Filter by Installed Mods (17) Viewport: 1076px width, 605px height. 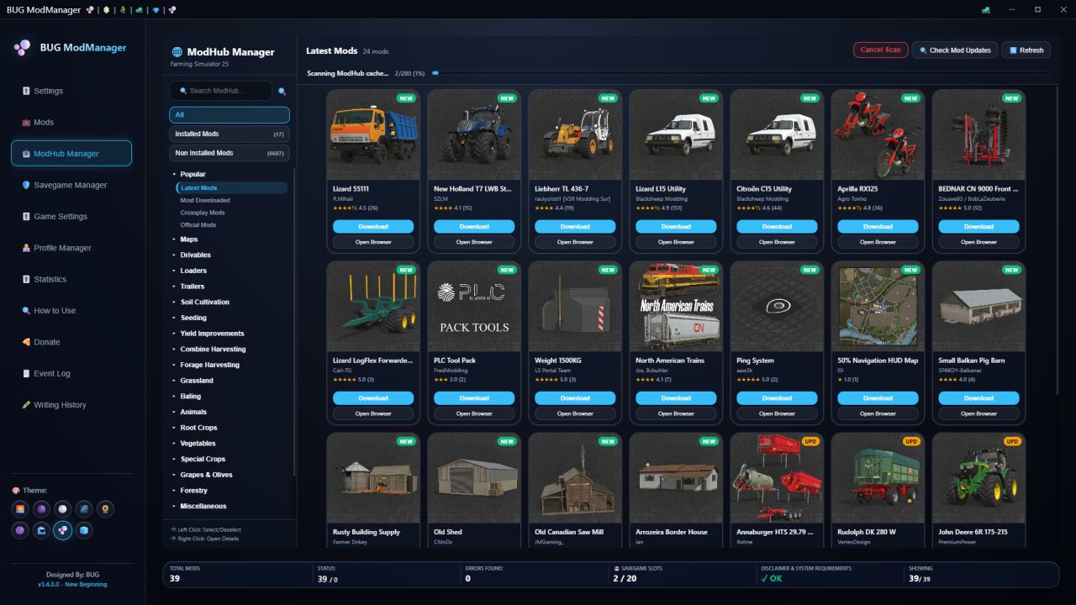[229, 134]
